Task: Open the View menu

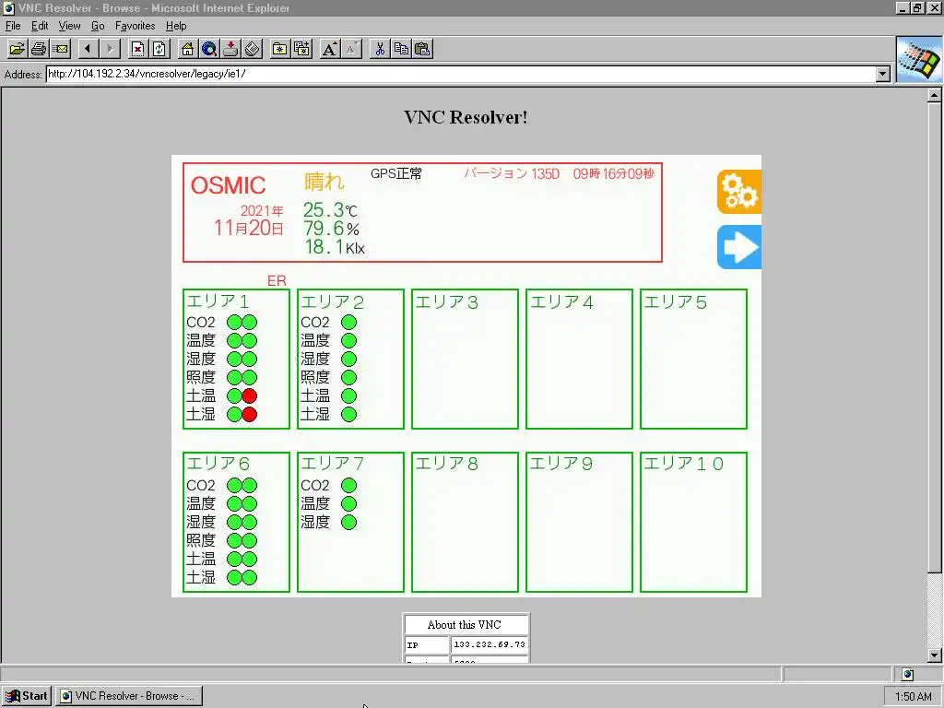Action: [69, 26]
